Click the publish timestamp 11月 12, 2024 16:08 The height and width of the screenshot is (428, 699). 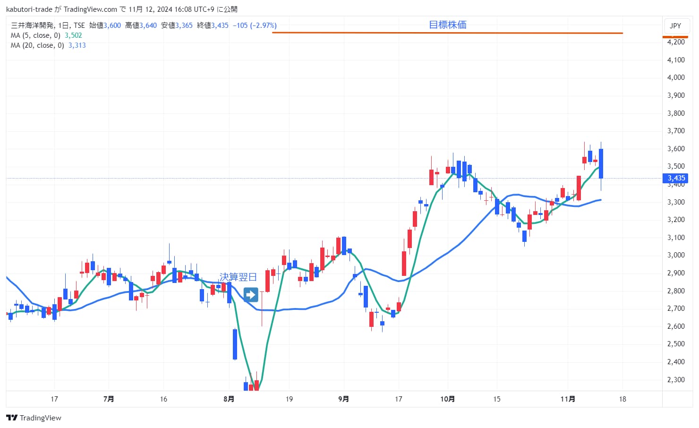click(x=159, y=9)
